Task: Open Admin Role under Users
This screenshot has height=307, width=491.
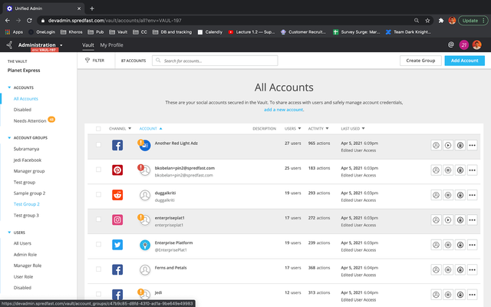Action: pos(25,254)
